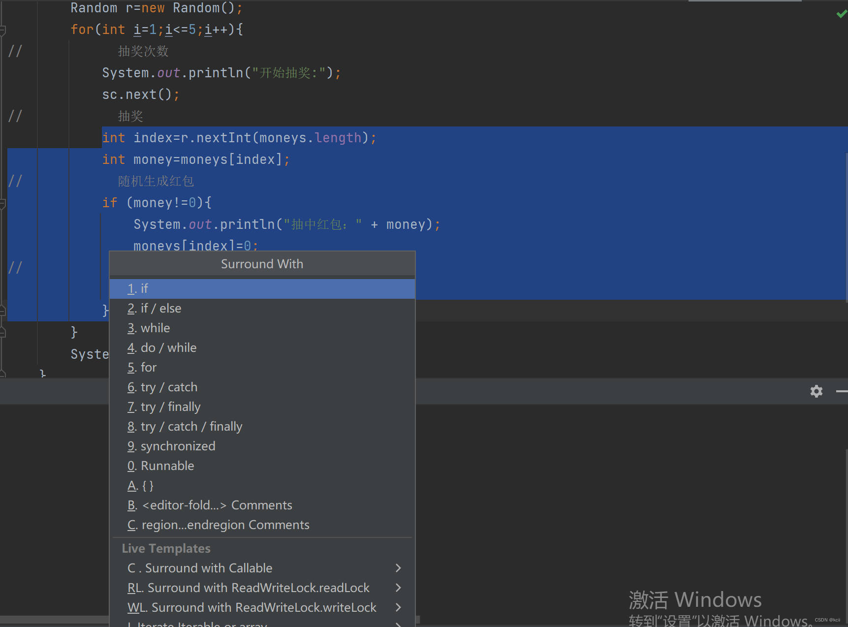The width and height of the screenshot is (848, 627).
Task: Click the 'sc.next();' code line
Action: pyautogui.click(x=141, y=94)
